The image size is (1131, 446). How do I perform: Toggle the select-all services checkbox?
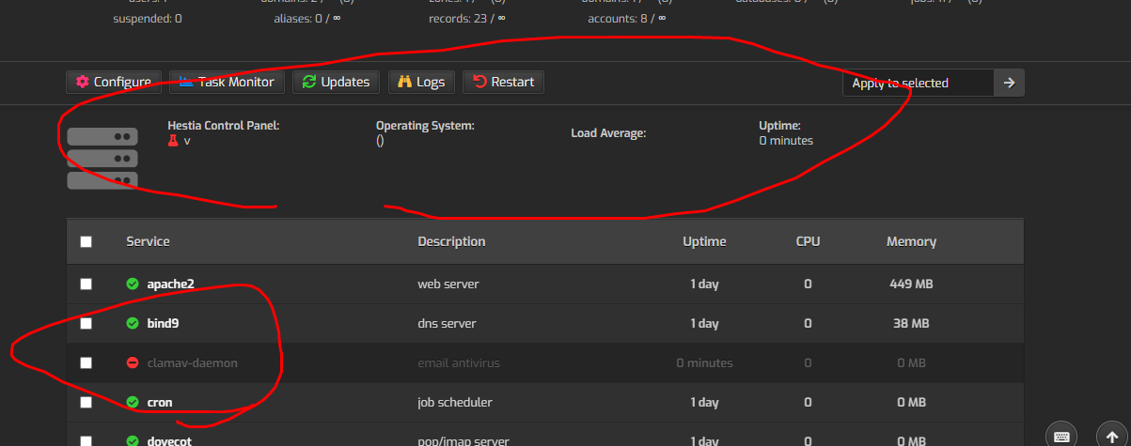[x=86, y=241]
